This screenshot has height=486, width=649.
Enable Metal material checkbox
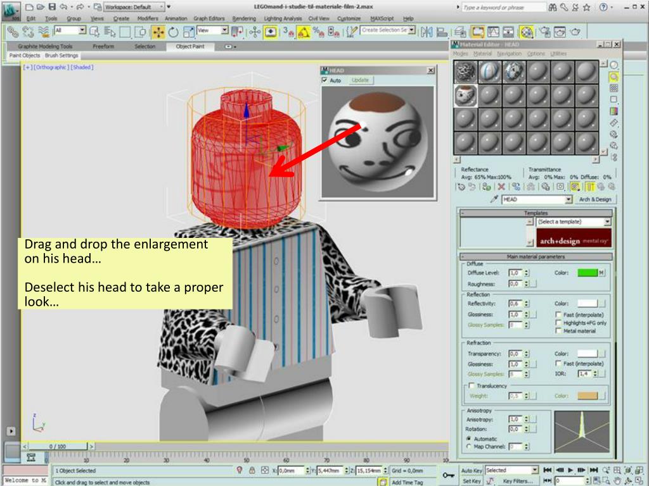click(558, 331)
